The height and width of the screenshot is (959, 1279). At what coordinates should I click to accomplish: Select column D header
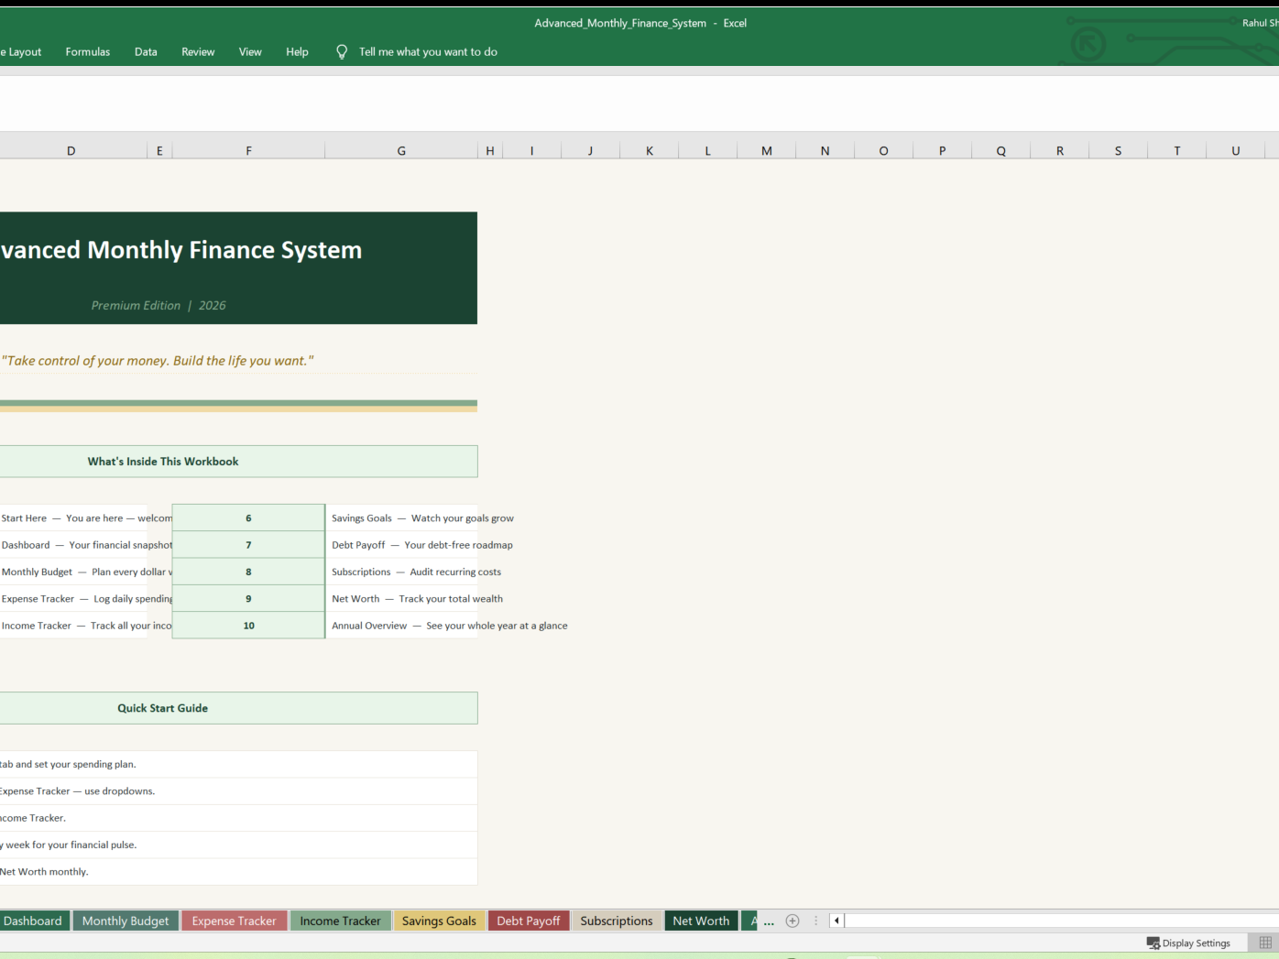(71, 150)
